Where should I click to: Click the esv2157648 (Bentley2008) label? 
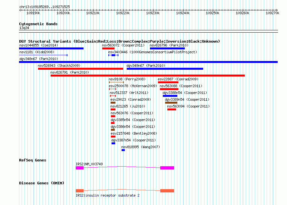click(x=134, y=133)
